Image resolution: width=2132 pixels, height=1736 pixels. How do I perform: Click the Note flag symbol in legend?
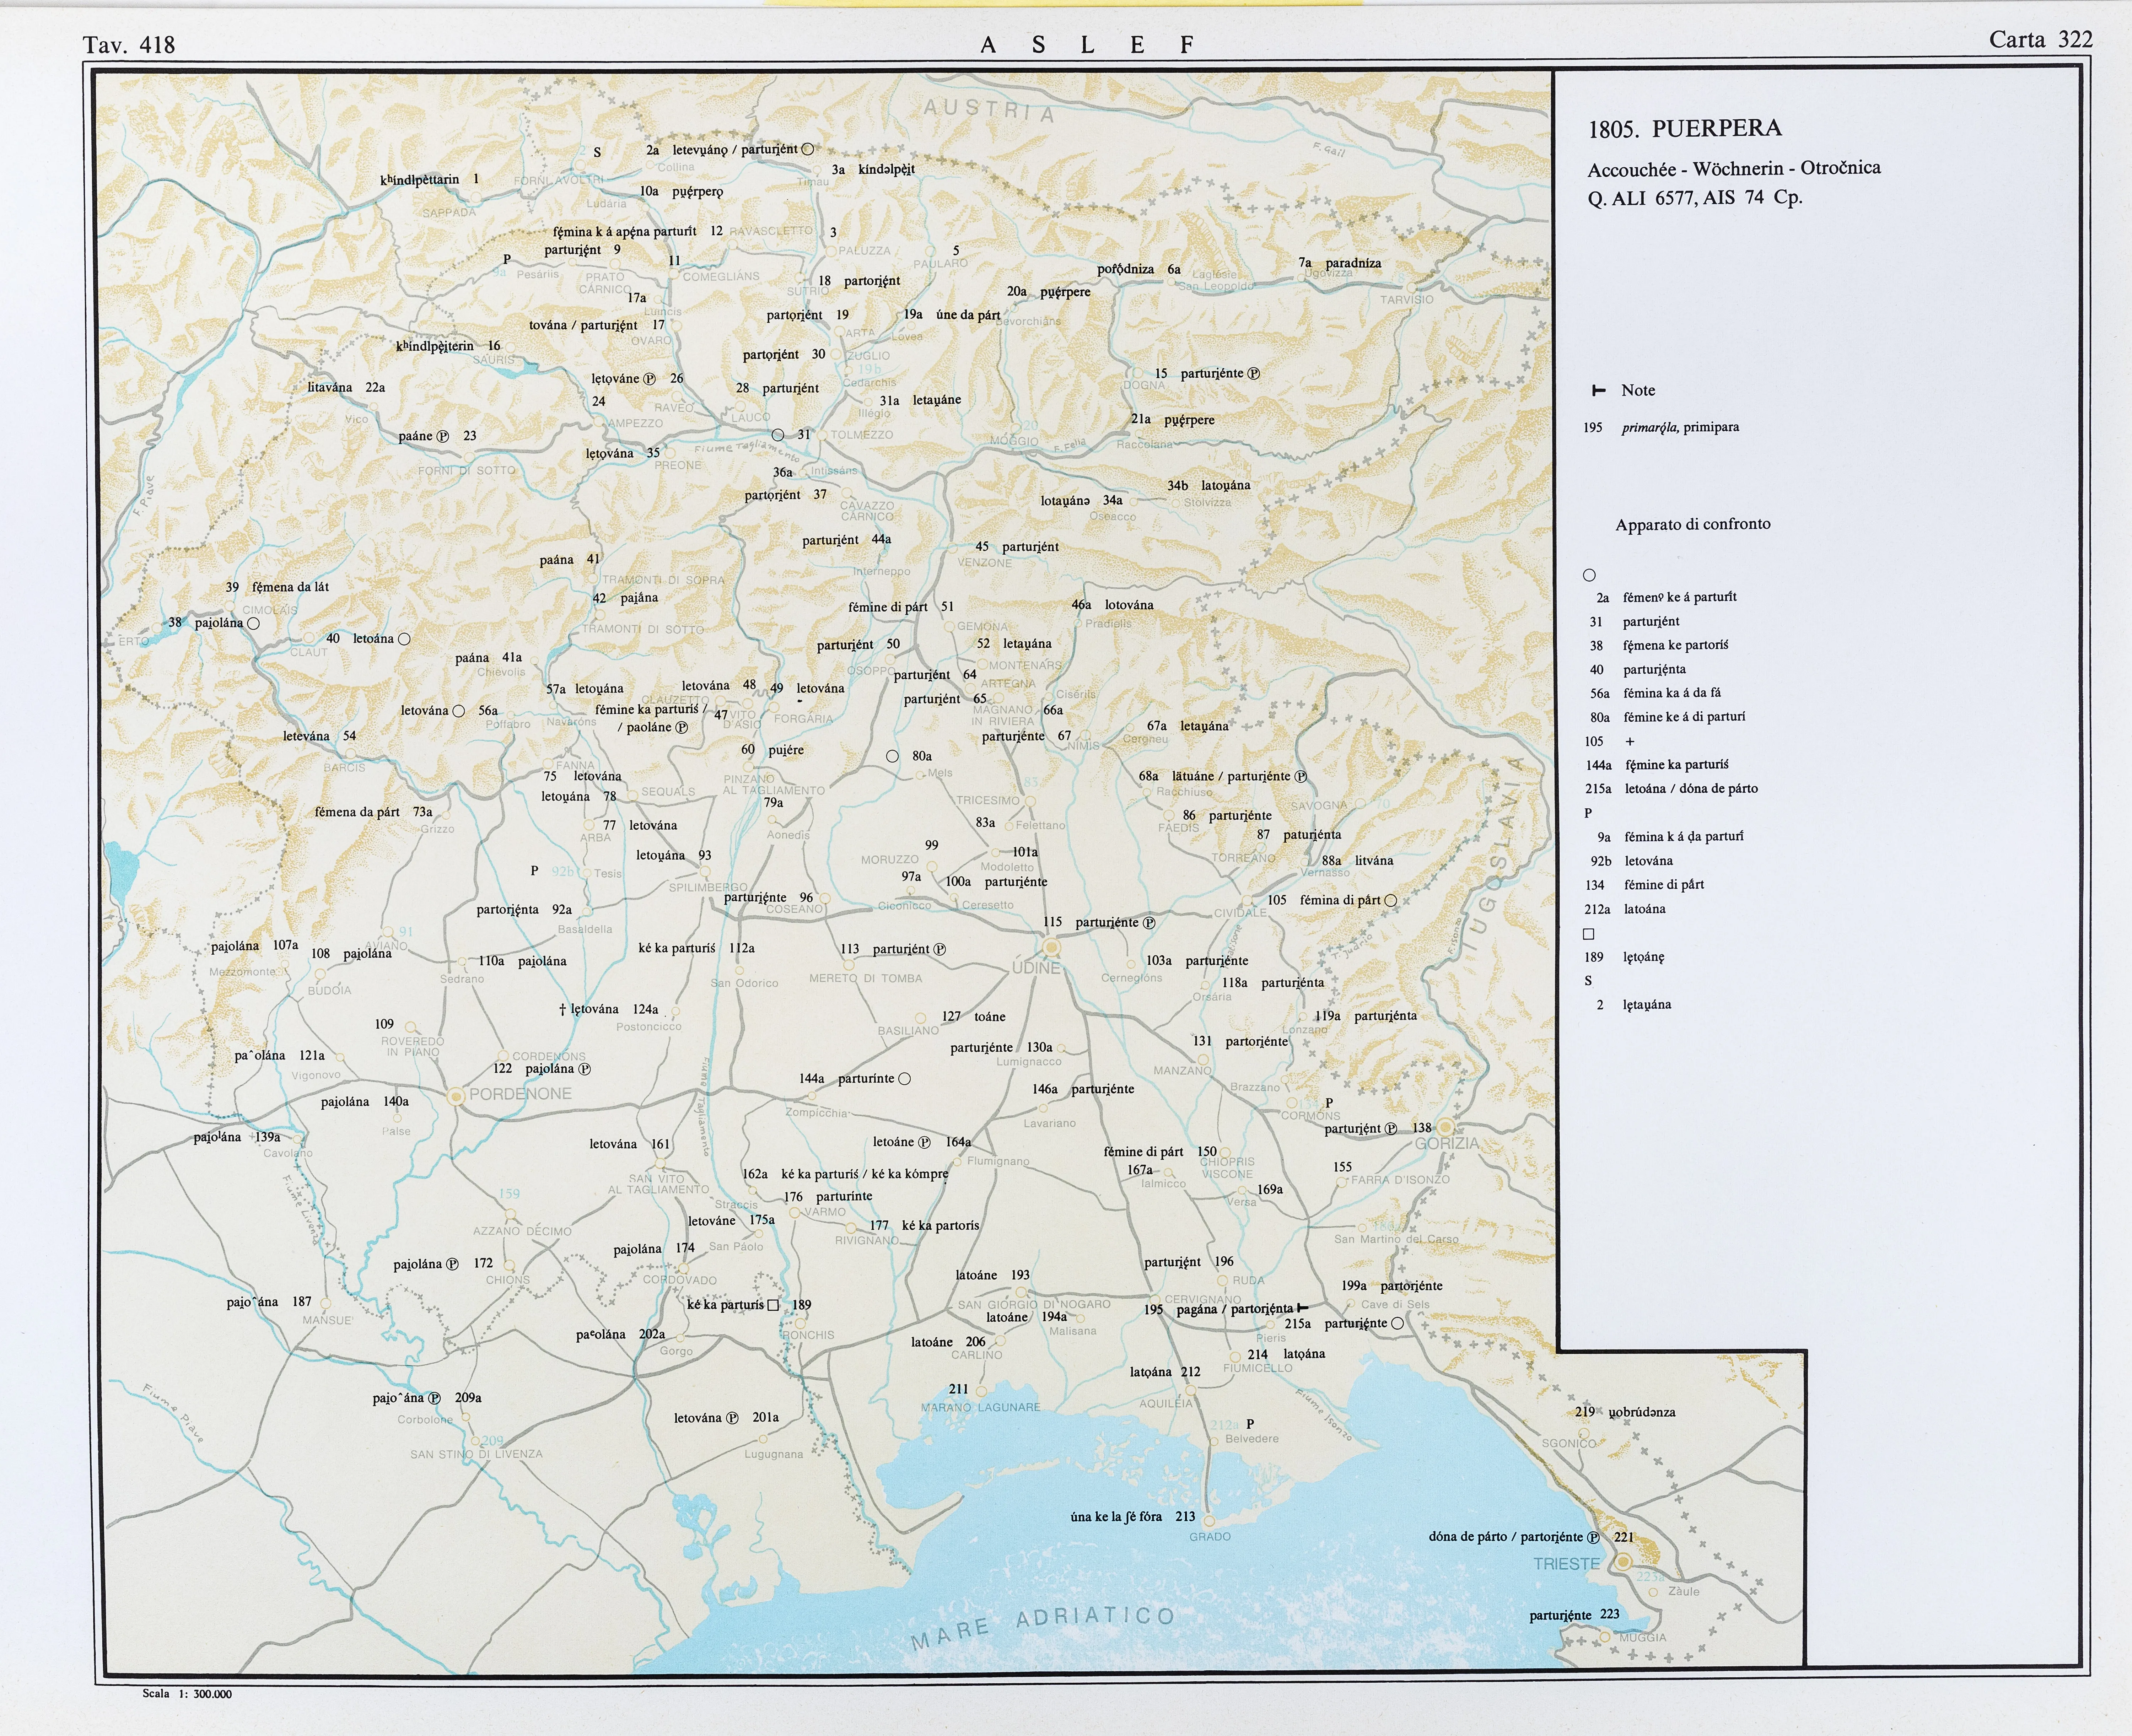(x=1598, y=391)
